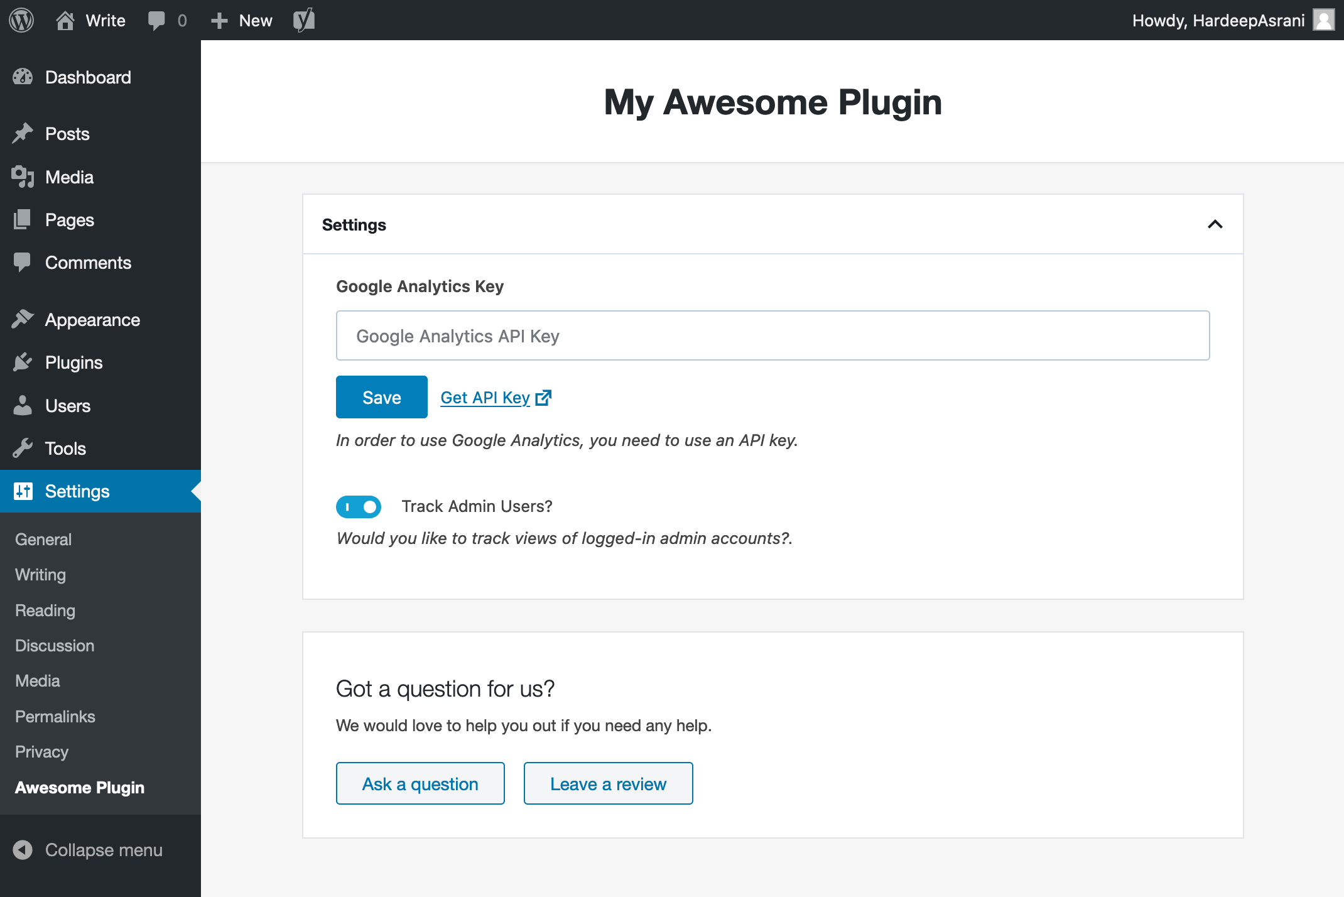Click the Save button

pos(381,396)
